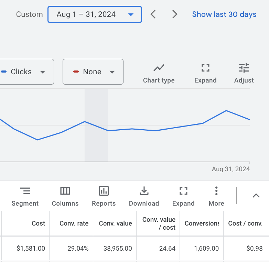Open the Reports option

point(104,196)
